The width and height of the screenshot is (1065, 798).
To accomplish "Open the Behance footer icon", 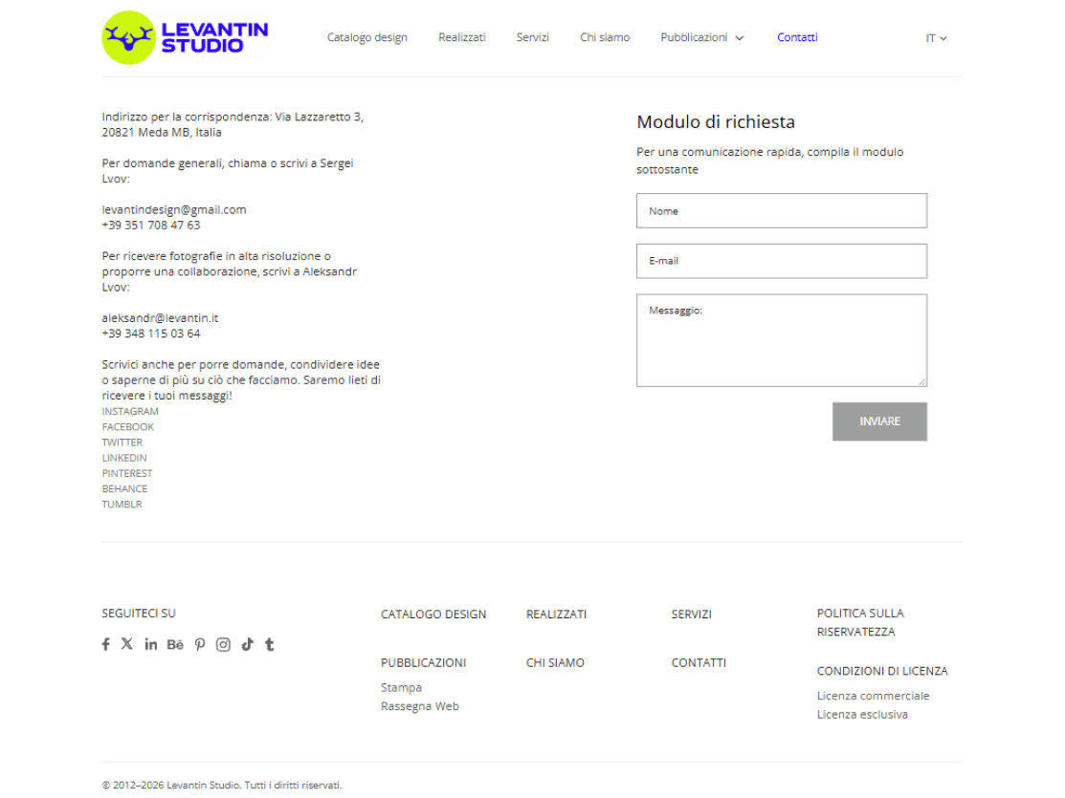I will (175, 645).
